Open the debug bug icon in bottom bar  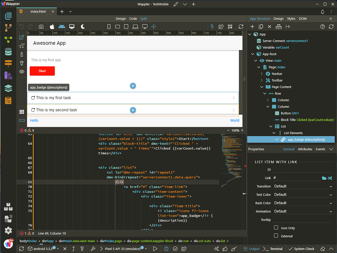click(x=166, y=249)
